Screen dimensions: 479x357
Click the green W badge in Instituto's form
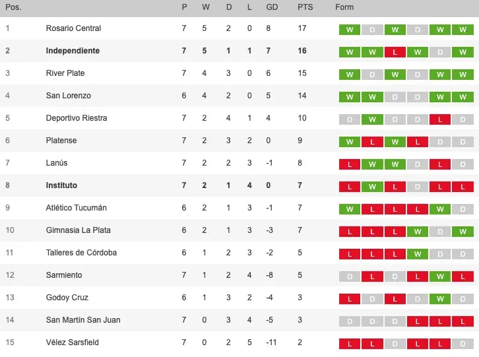coord(372,187)
